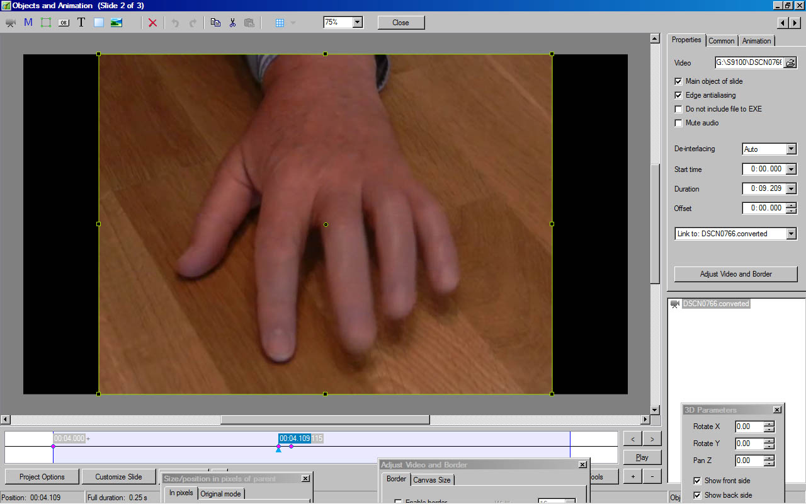Image resolution: width=806 pixels, height=504 pixels.
Task: Switch to the Animation tab
Action: point(756,41)
